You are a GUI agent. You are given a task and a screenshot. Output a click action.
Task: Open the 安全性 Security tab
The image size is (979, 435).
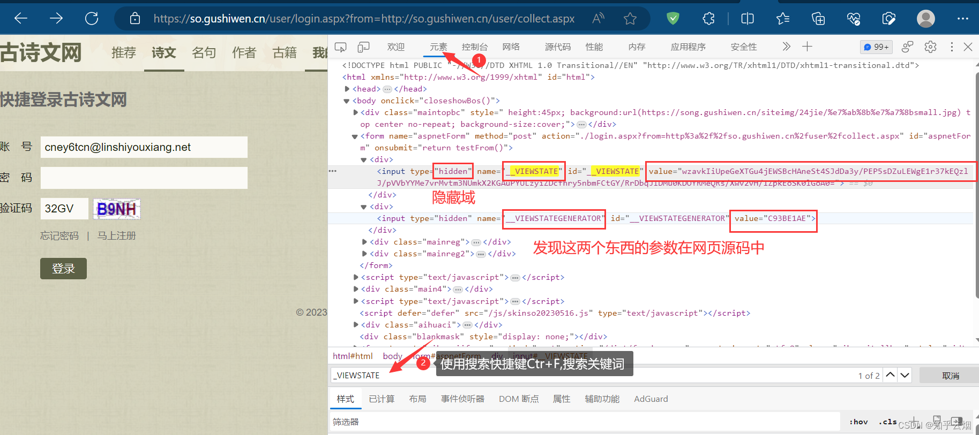(x=744, y=47)
